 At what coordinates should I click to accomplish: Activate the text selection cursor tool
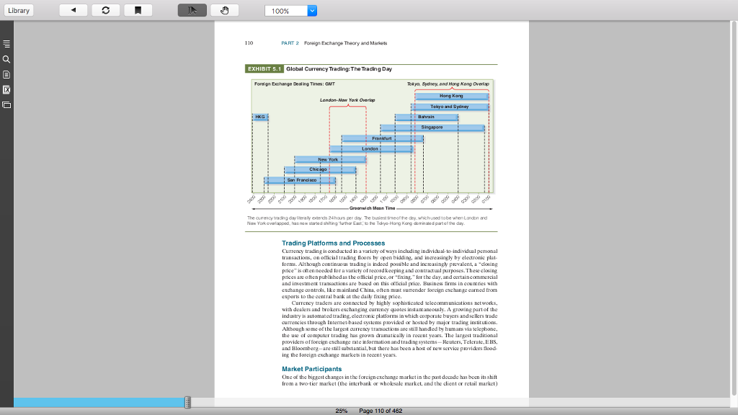(x=192, y=10)
